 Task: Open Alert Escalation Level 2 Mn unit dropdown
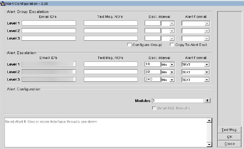pos(172,72)
